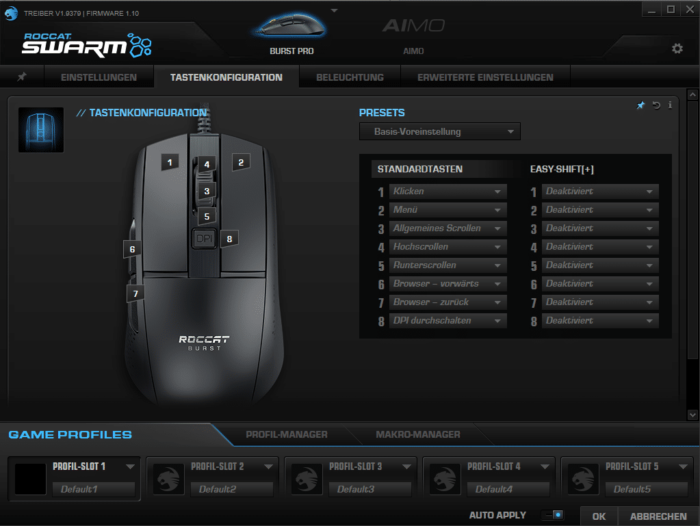700x526 pixels.
Task: Show panel info via the i icon
Action: pyautogui.click(x=670, y=105)
